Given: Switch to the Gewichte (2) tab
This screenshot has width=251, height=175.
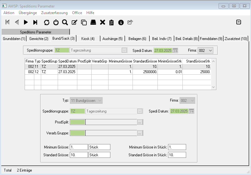Looking at the screenshot, I should (x=39, y=38).
